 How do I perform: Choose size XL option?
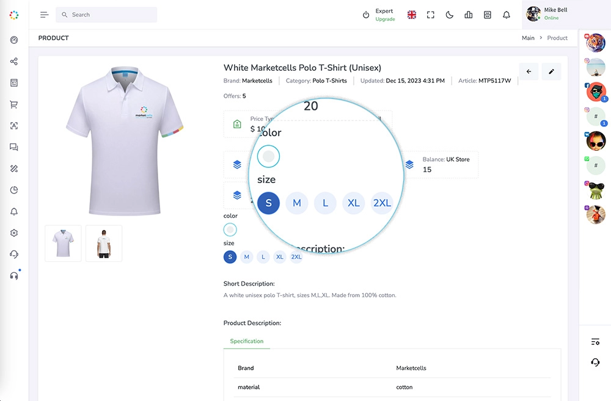click(280, 257)
